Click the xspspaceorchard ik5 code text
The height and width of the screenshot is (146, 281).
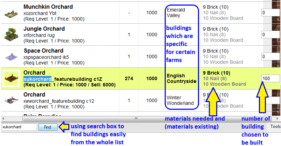tap(46, 57)
